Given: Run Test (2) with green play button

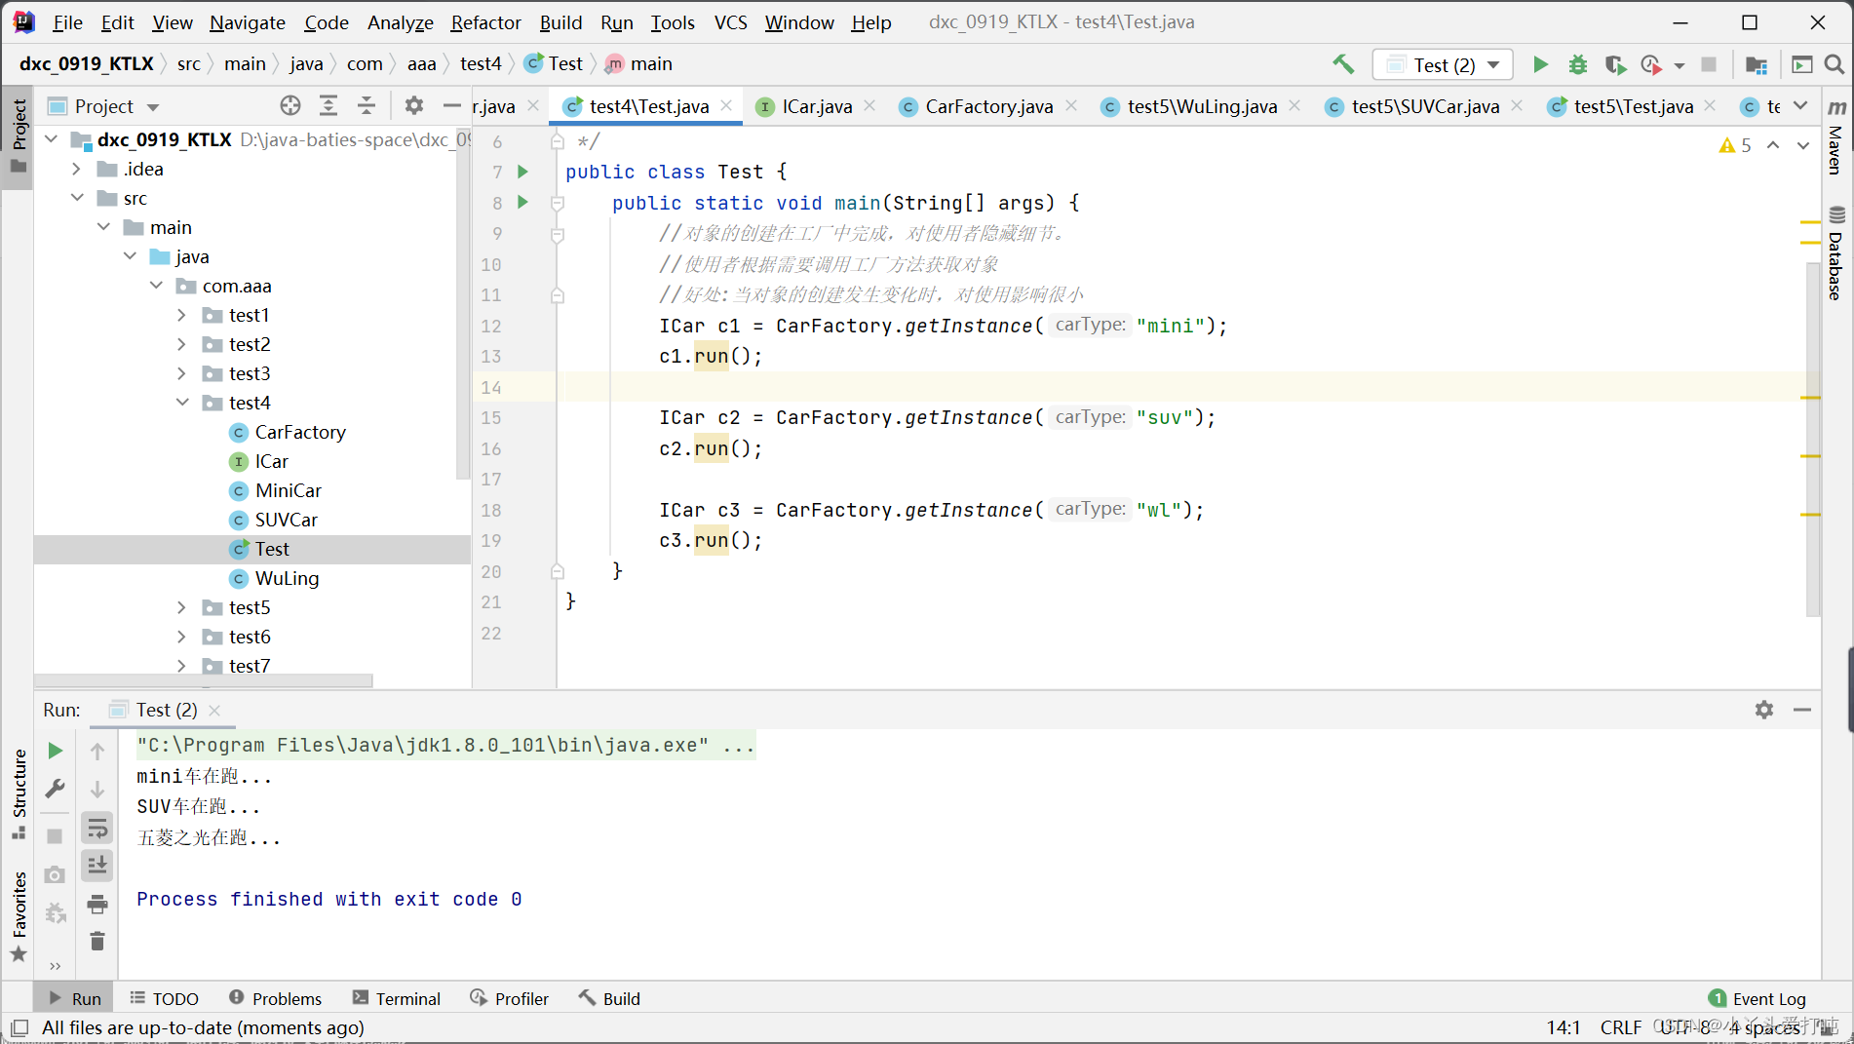Looking at the screenshot, I should pyautogui.click(x=1540, y=64).
